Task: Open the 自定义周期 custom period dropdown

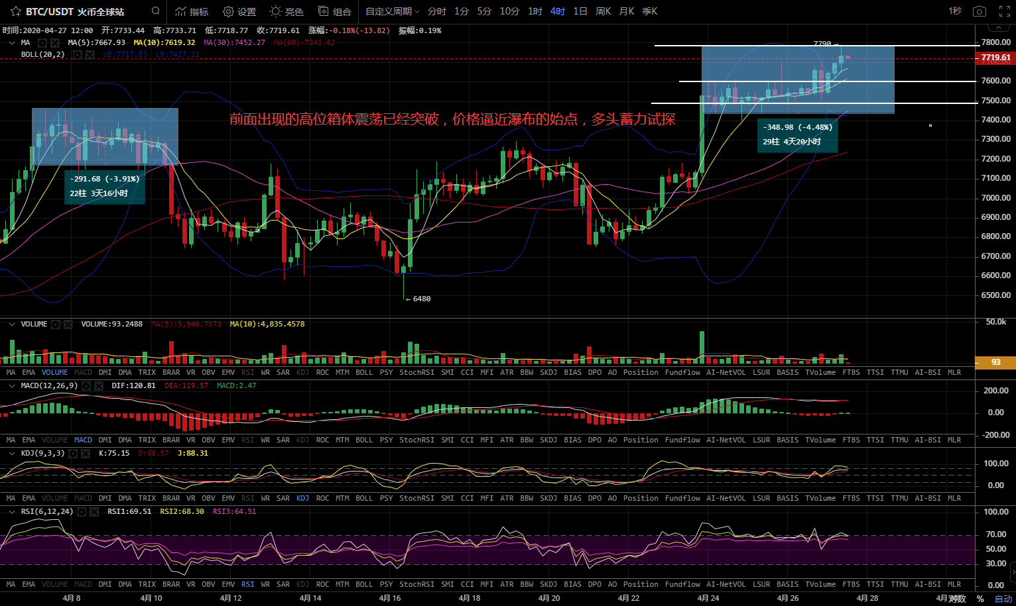Action: tap(393, 11)
